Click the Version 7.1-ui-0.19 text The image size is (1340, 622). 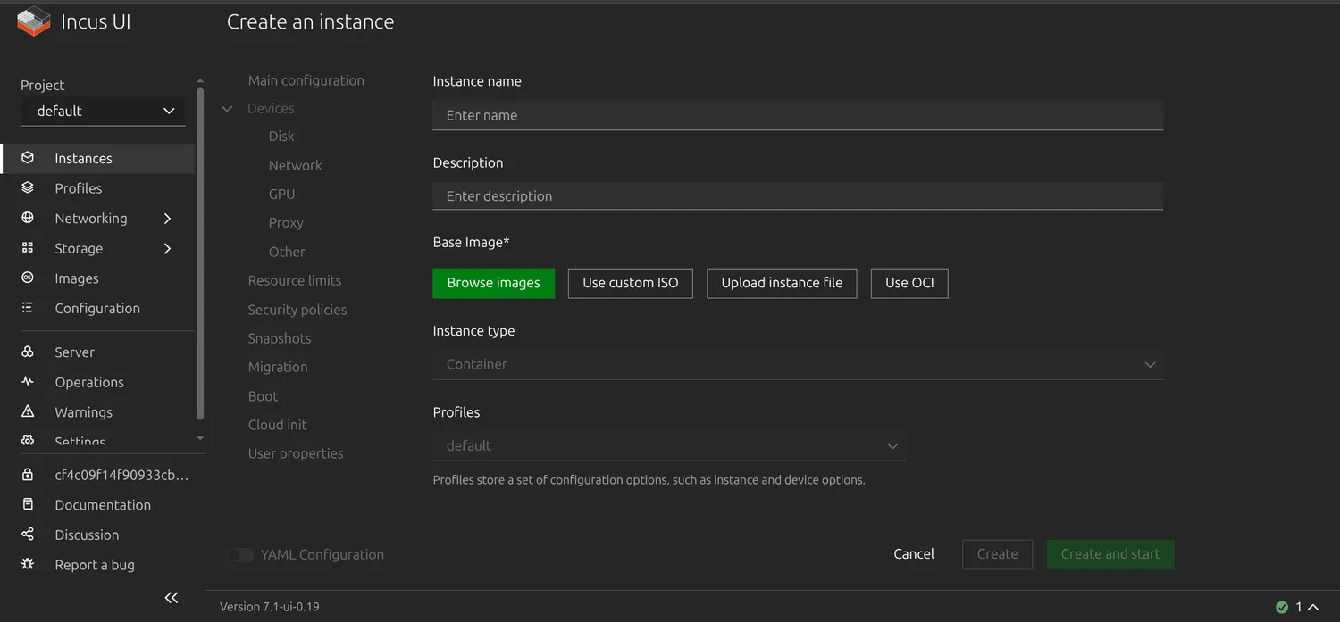coord(270,607)
